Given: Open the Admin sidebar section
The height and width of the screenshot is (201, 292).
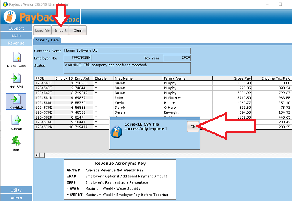Looking at the screenshot, I should pyautogui.click(x=16, y=197).
